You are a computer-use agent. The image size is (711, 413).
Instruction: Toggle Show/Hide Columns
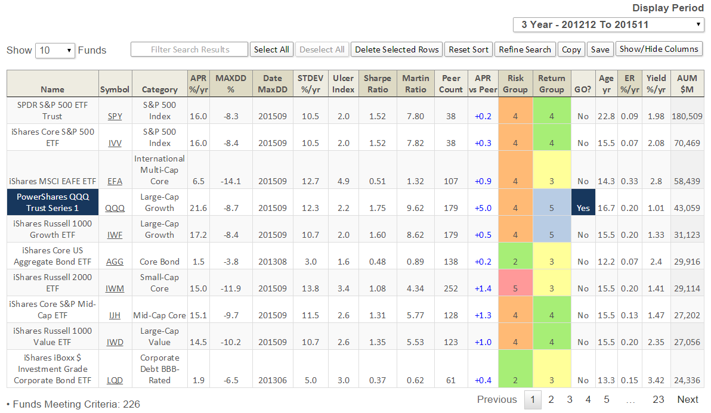[659, 49]
